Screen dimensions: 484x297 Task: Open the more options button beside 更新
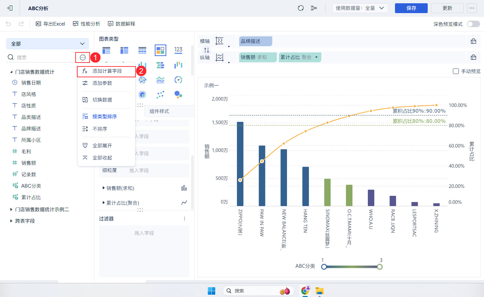tap(472, 8)
